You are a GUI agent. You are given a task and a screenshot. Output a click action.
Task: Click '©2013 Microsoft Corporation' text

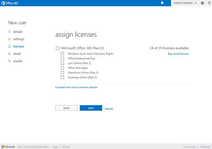[33, 147]
